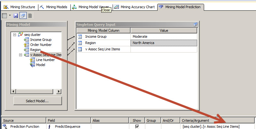Click the PredictSequence function symbol icon
Screen dimensions: 256x129
(49, 126)
